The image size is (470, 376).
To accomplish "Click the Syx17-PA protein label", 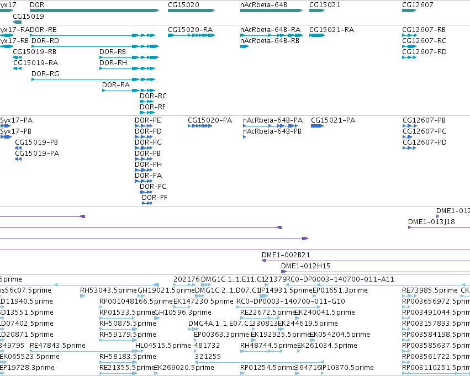I will 16,120.
